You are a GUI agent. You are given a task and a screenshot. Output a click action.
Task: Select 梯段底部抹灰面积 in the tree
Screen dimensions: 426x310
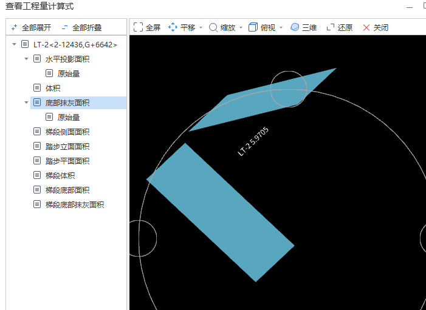[75, 204]
